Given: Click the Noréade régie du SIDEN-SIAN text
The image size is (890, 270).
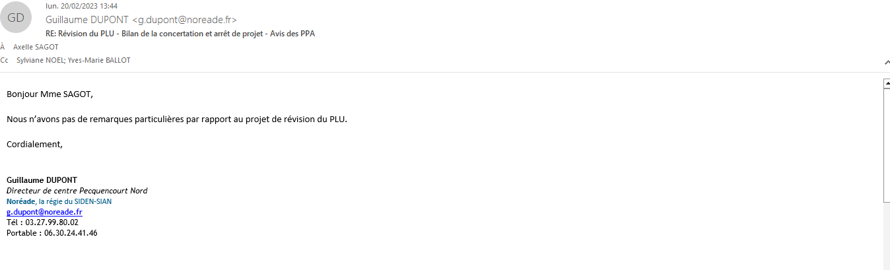Looking at the screenshot, I should [x=59, y=201].
